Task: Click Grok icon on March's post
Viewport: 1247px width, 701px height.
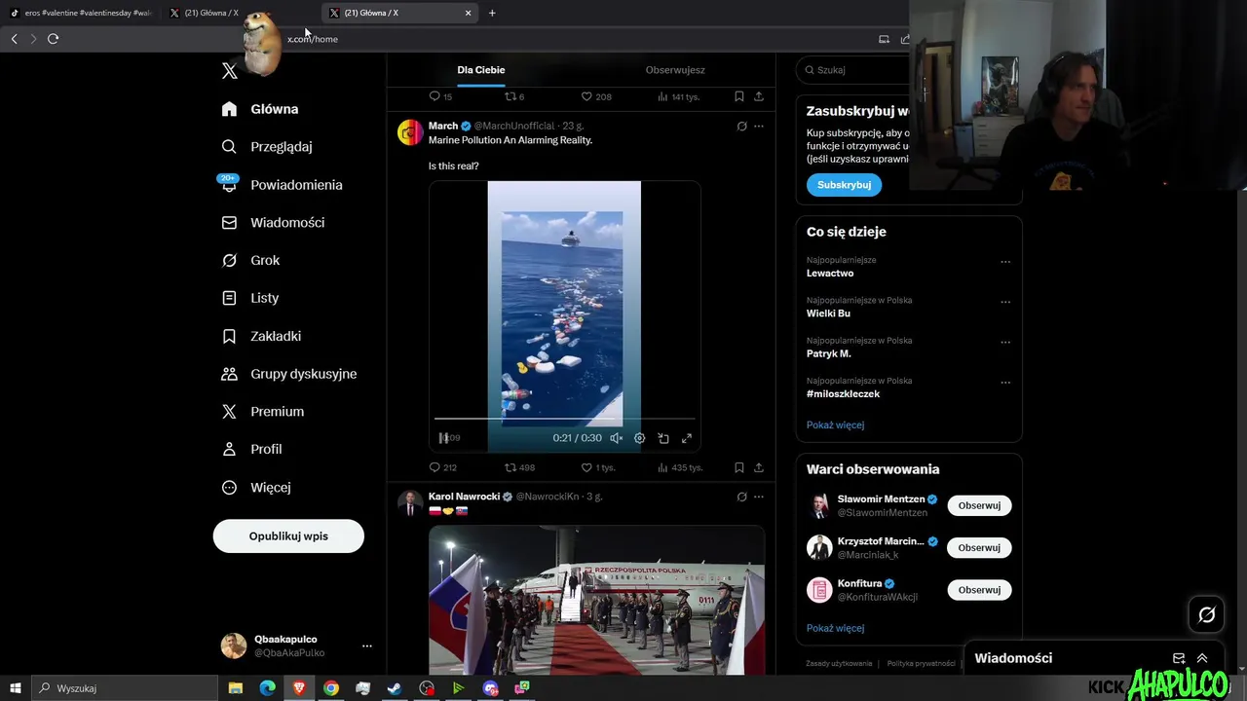Action: point(741,127)
